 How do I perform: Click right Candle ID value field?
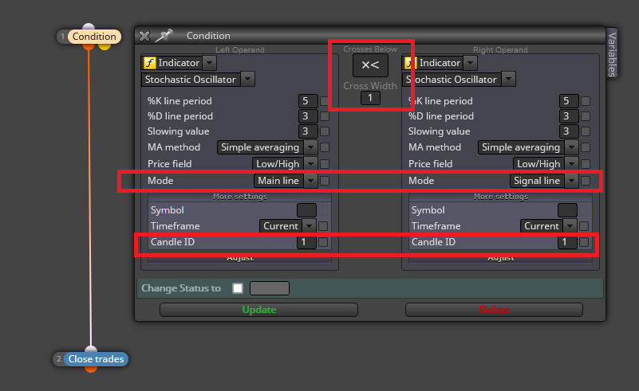coord(567,242)
